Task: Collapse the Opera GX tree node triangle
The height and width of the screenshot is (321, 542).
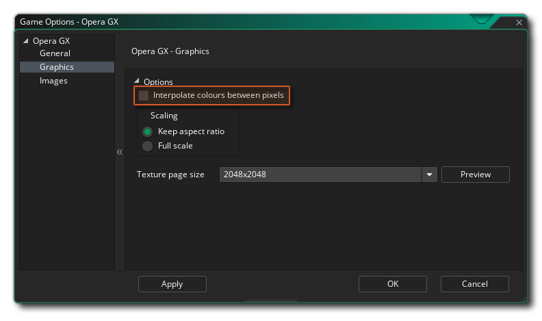Action: pyautogui.click(x=27, y=41)
